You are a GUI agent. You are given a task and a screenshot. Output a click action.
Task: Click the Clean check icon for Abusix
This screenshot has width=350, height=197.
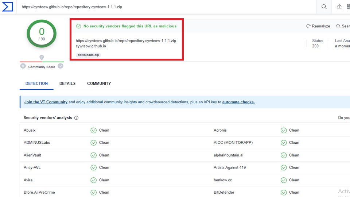point(94,131)
